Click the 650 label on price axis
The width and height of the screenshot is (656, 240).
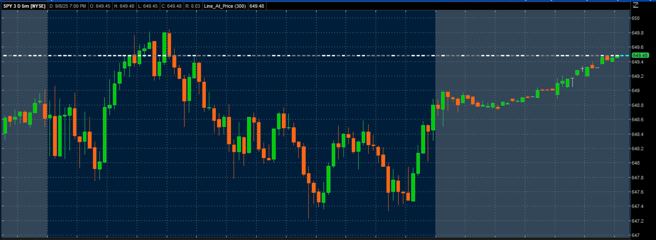point(635,18)
